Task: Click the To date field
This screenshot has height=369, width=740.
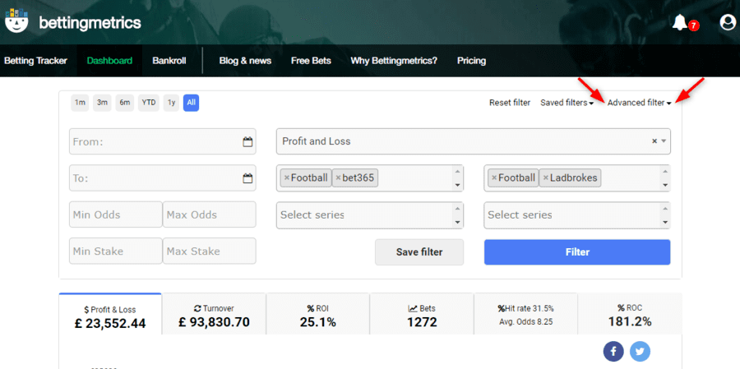Action: pos(162,178)
